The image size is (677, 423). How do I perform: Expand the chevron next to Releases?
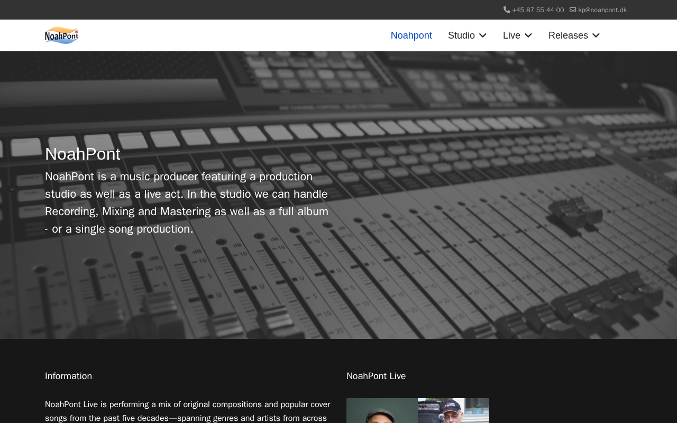(596, 35)
